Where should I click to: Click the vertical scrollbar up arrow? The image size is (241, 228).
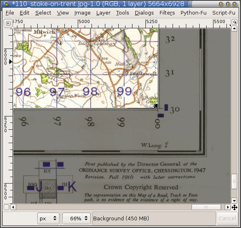tap(234, 29)
